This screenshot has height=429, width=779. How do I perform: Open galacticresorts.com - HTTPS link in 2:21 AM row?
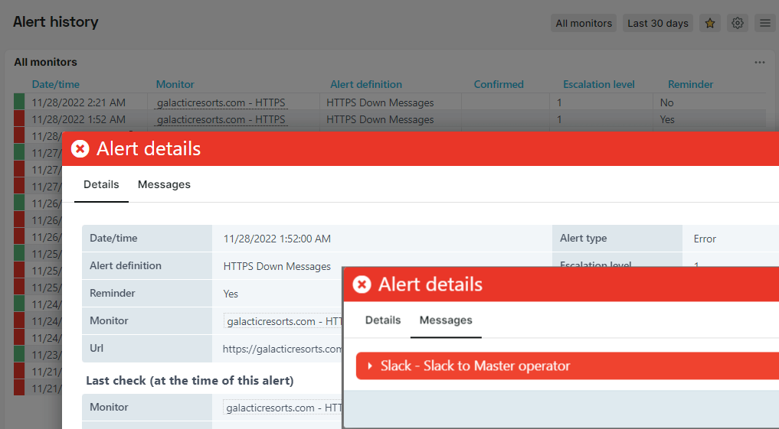221,102
